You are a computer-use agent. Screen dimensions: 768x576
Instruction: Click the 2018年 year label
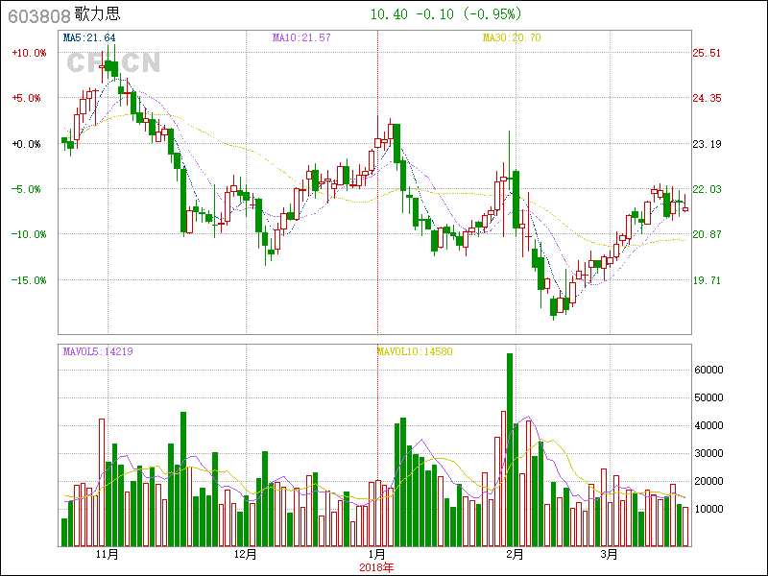pyautogui.click(x=376, y=567)
